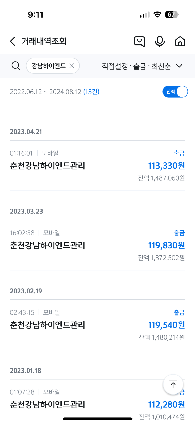
Task: Tap the date range 2022.06.12 ~ 2024.08.12
Action: coord(45,92)
